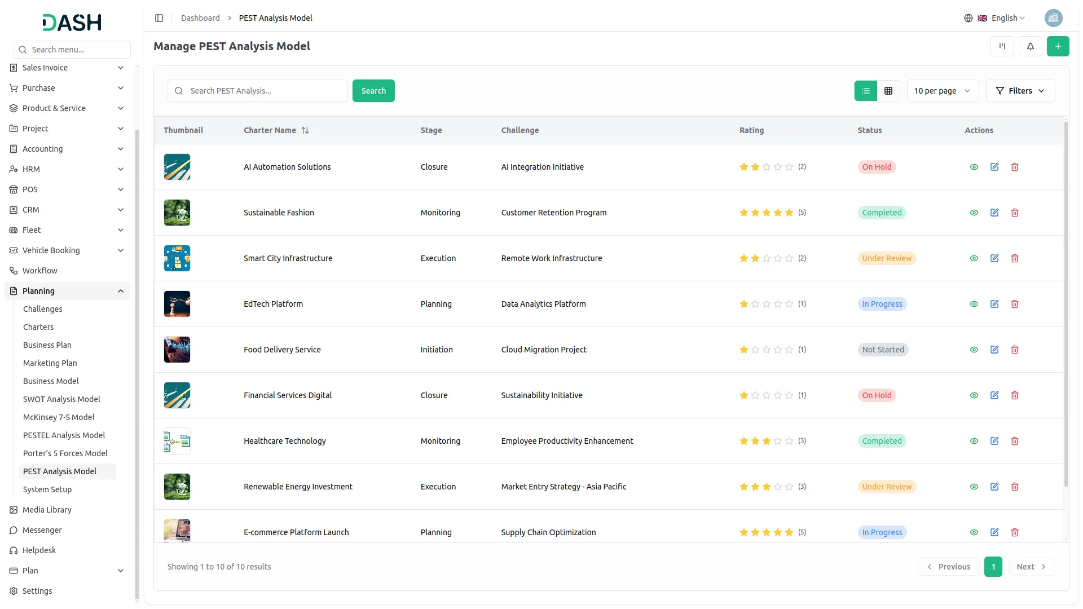Click the Search button
Viewport: 1083px width, 609px height.
point(373,90)
